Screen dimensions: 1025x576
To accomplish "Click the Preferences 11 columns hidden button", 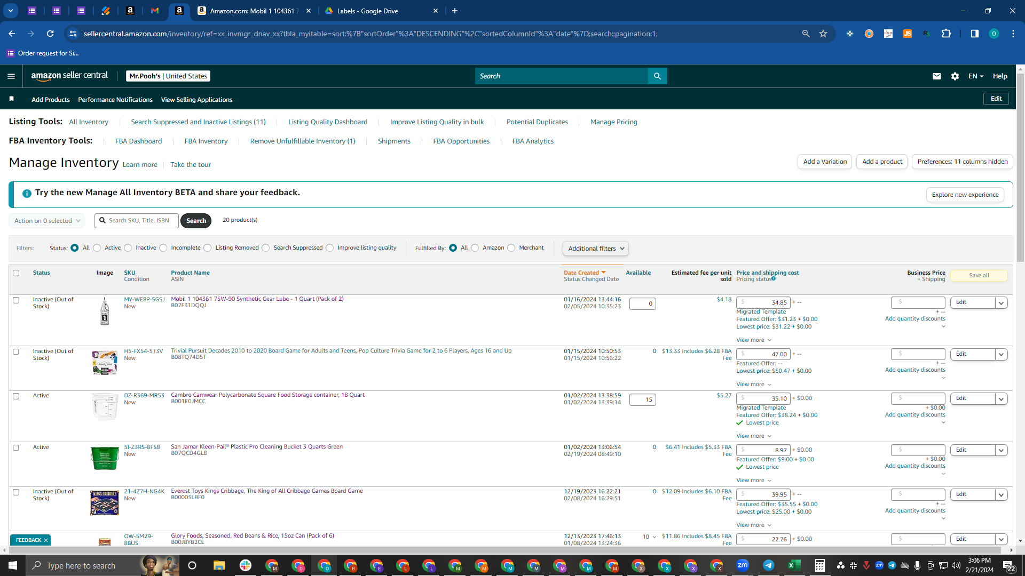I will (x=963, y=162).
